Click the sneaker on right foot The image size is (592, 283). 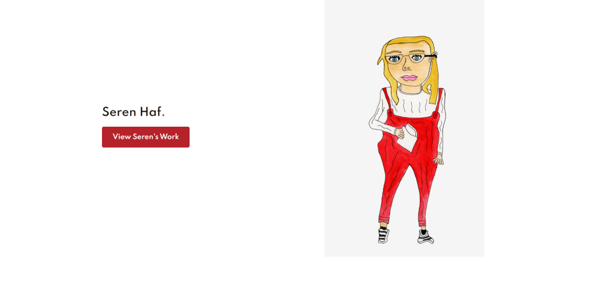(x=425, y=237)
